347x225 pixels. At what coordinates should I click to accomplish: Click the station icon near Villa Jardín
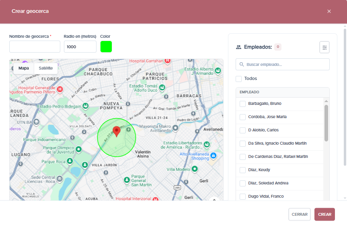106,172
